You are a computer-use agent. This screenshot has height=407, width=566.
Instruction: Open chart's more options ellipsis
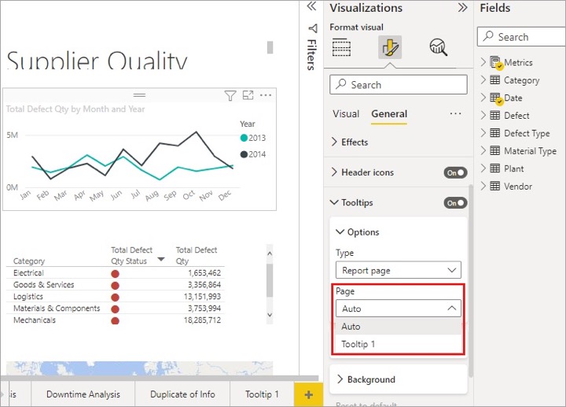[x=266, y=95]
